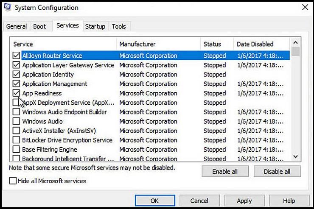Viewport: 314px width, 209px height.
Task: Enable the Windows Audio service checkbox
Action: coord(16,121)
